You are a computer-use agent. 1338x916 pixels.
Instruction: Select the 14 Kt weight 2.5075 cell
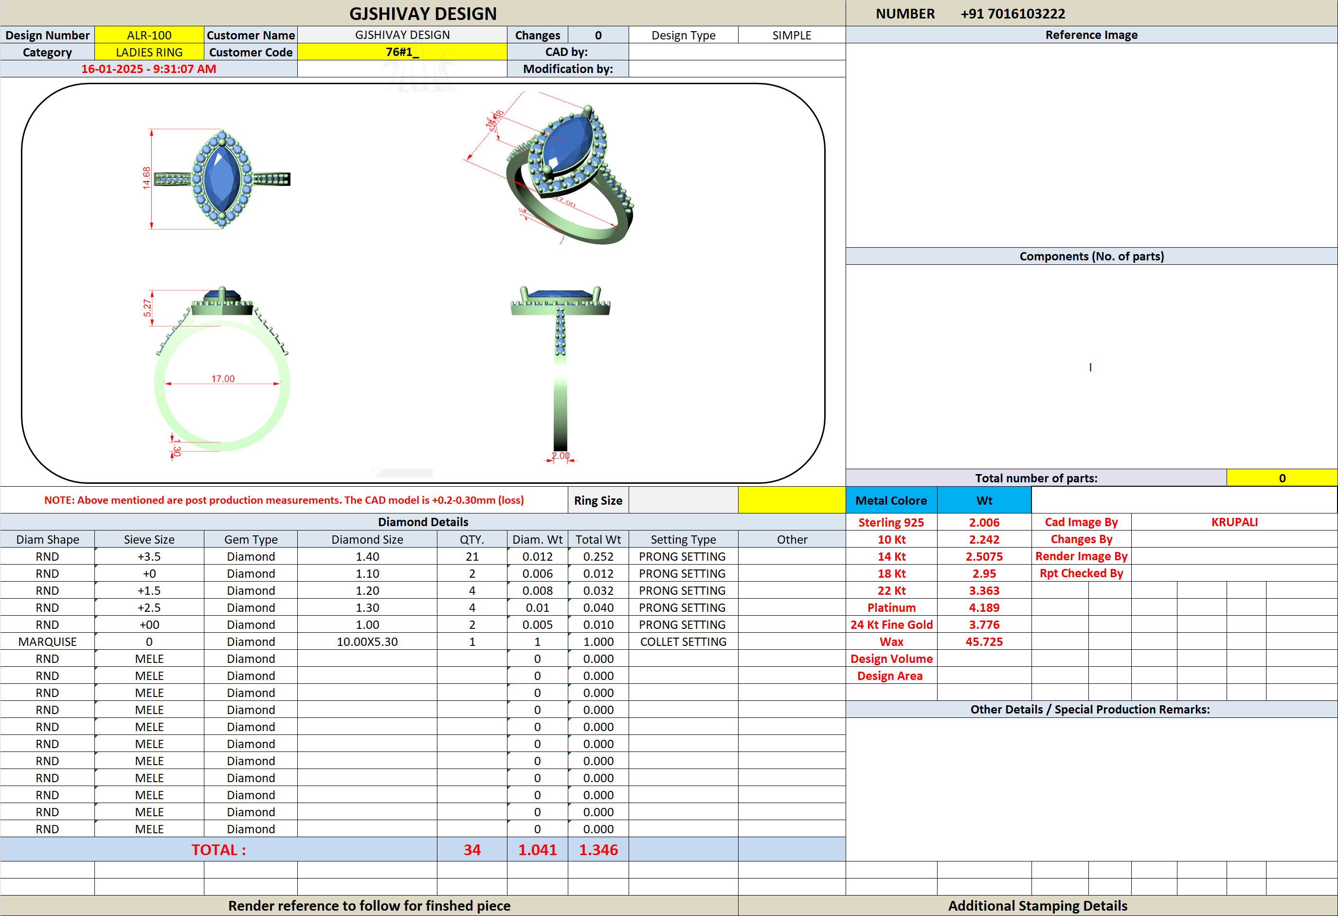tap(984, 556)
